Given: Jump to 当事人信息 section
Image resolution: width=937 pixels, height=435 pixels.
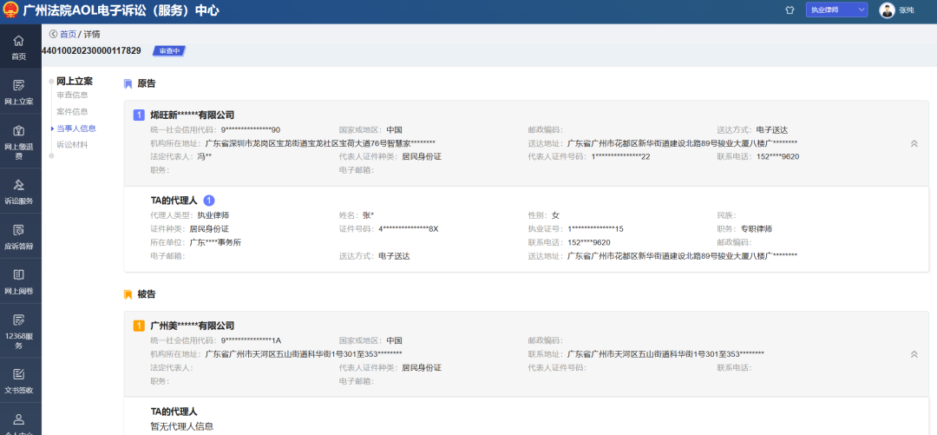Looking at the screenshot, I should [x=76, y=128].
